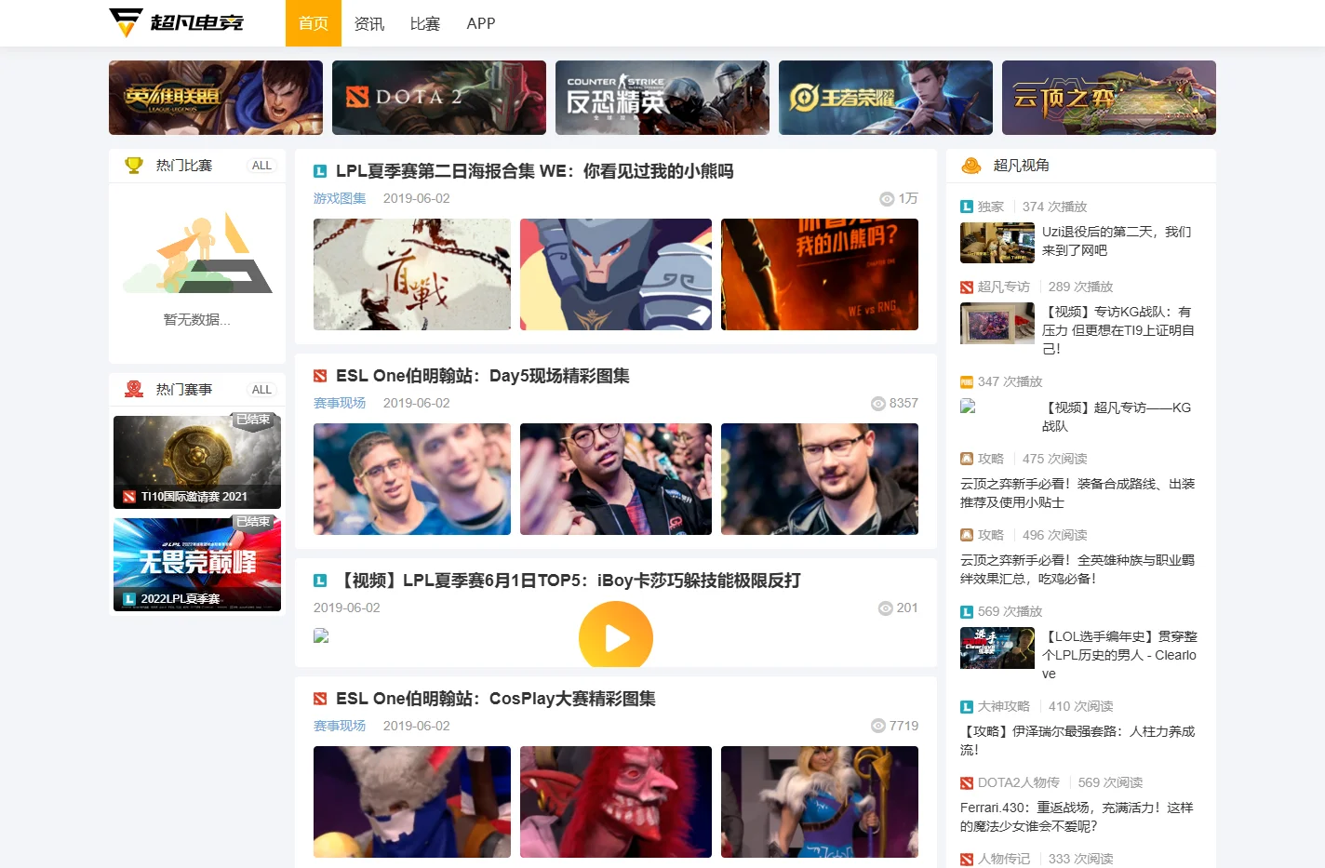Open the 我的小熊吗 WE vs RNG thumbnail
Screen dimensions: 1325x868
coord(820,274)
